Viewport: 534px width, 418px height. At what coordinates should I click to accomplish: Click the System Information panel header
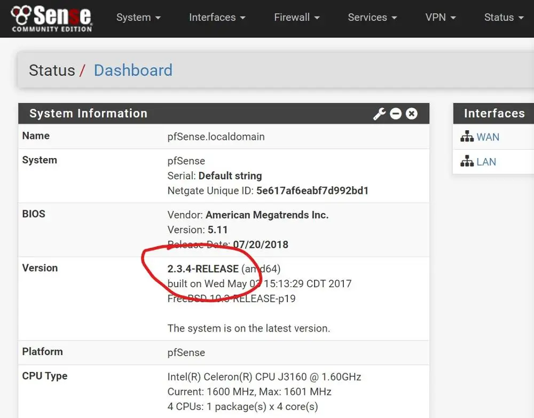tap(224, 114)
